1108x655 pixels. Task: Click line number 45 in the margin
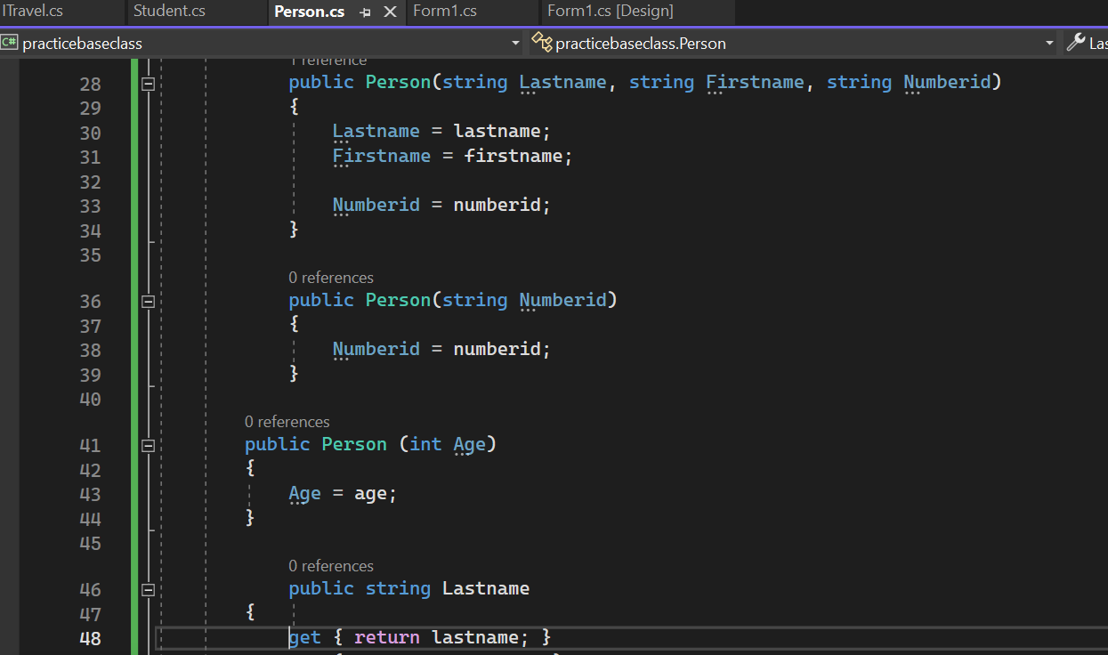[x=91, y=544]
